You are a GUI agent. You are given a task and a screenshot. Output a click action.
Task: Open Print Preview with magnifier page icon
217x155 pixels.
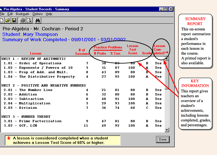pyautogui.click(x=29, y=20)
